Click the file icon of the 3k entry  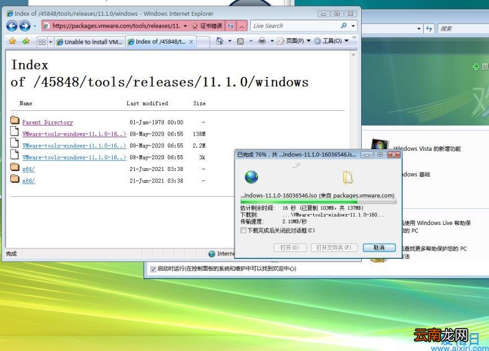pos(14,155)
